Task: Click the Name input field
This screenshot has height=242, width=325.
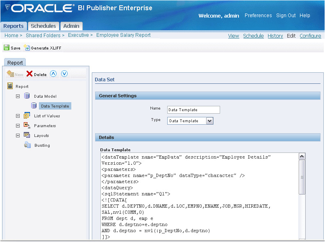Action: [193, 110]
